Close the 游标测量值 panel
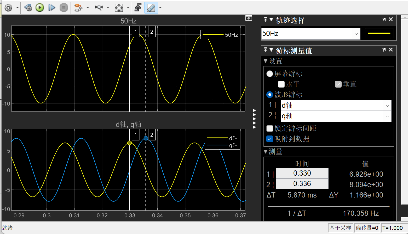This screenshot has width=408, height=234. point(391,50)
